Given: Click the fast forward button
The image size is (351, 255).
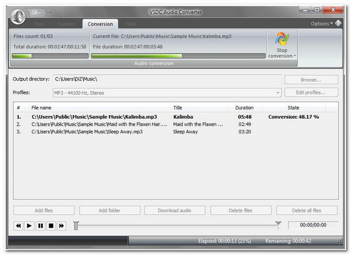Looking at the screenshot, I should [x=61, y=226].
